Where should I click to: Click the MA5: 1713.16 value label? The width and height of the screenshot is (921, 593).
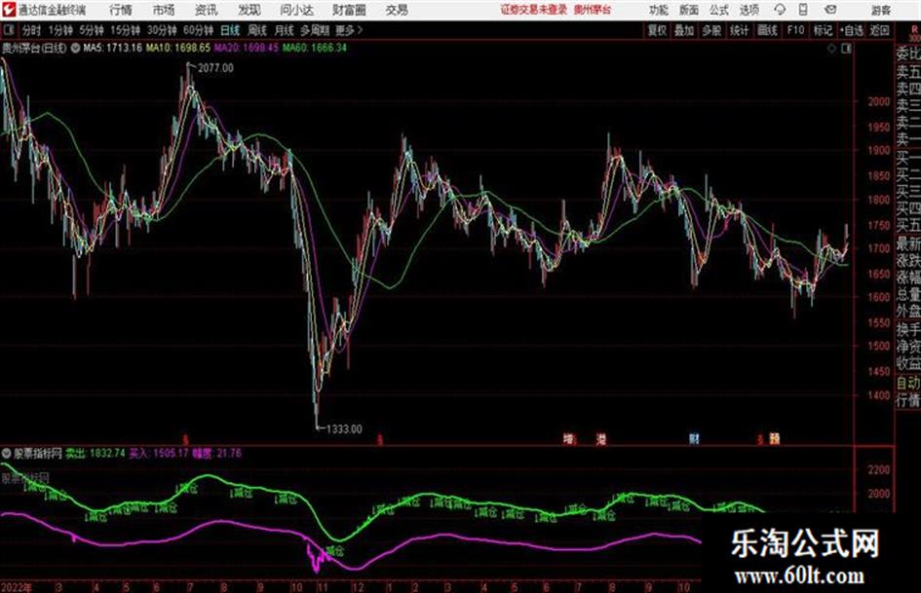113,48
